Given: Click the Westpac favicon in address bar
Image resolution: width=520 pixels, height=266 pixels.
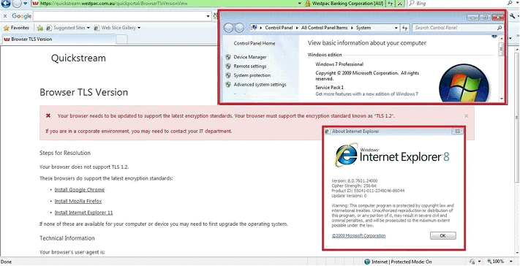Looking at the screenshot, I should [x=36, y=4].
